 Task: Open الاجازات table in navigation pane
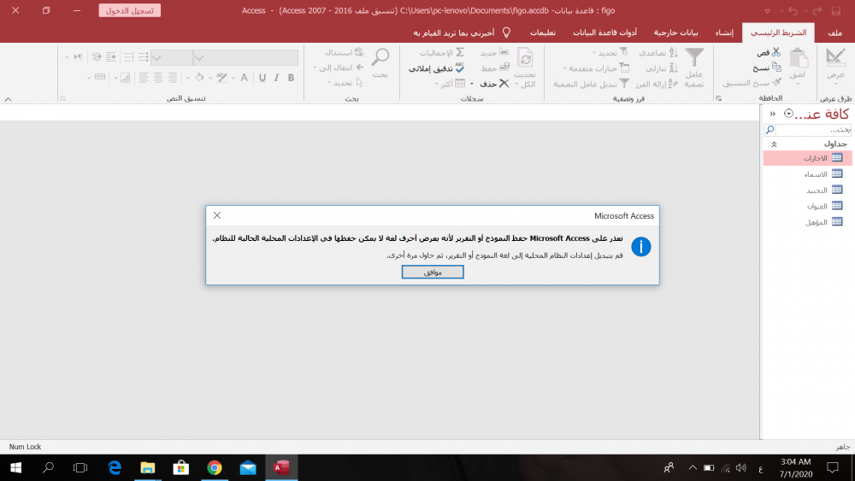[x=808, y=158]
